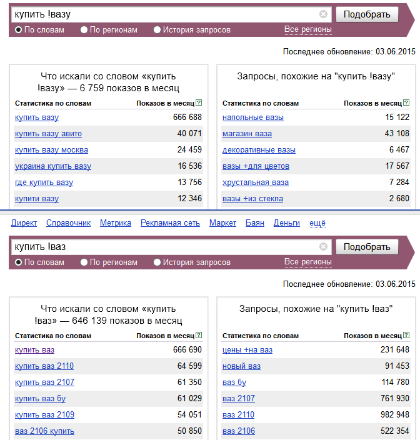The image size is (420, 440).
Task: Open the «купить вазу» query link
Action: pos(37,117)
